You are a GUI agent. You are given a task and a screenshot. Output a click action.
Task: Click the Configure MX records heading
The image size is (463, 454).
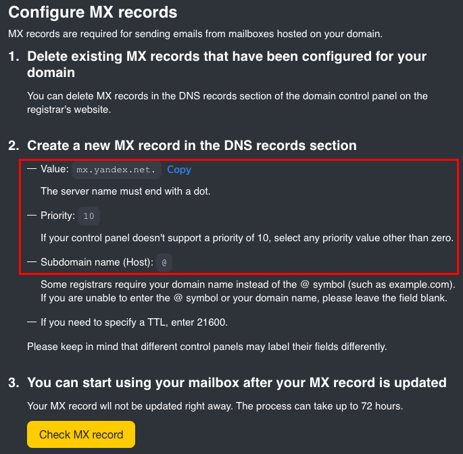pyautogui.click(x=93, y=12)
